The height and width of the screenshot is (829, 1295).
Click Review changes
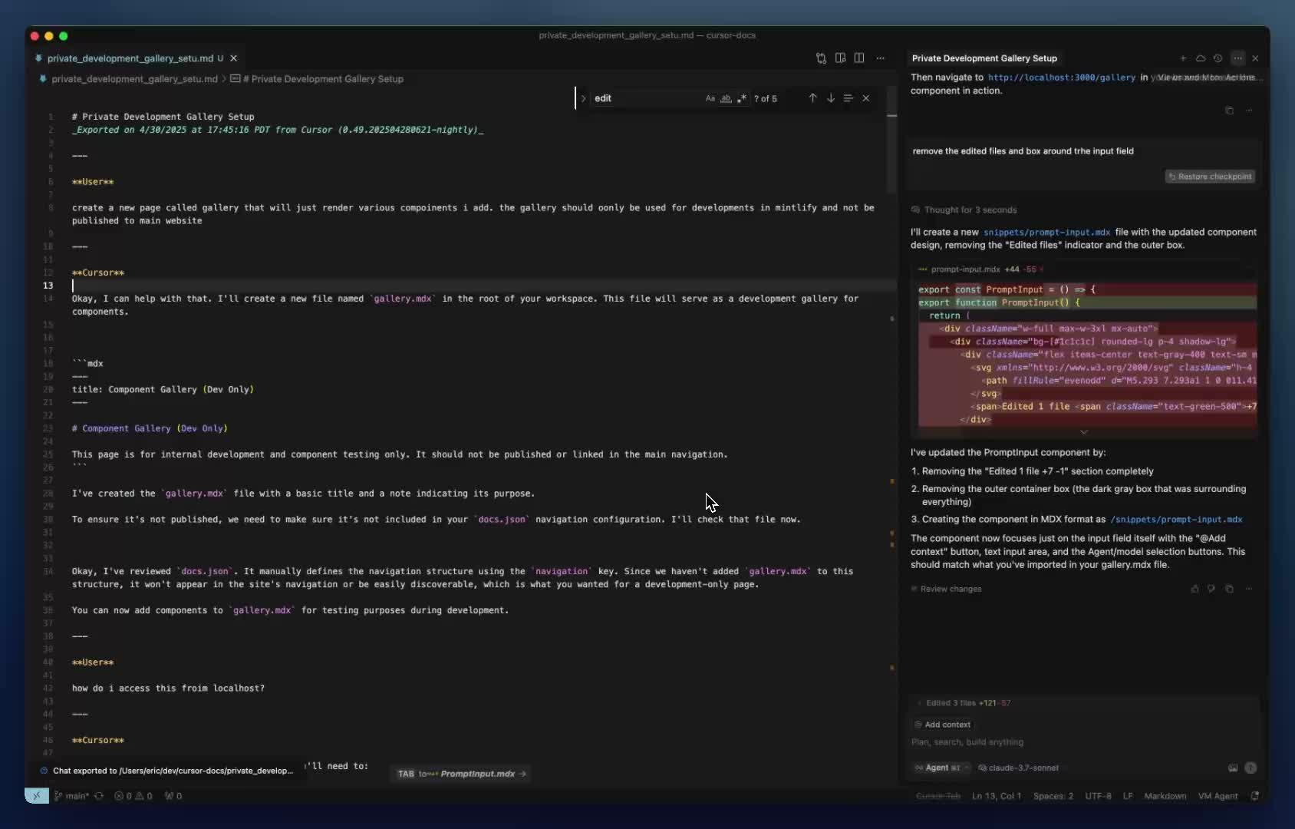coord(946,590)
